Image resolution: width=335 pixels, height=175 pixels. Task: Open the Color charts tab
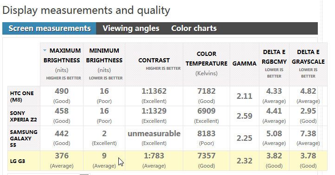(194, 28)
